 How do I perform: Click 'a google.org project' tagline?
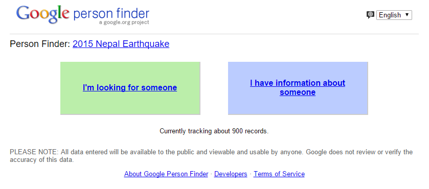124,22
